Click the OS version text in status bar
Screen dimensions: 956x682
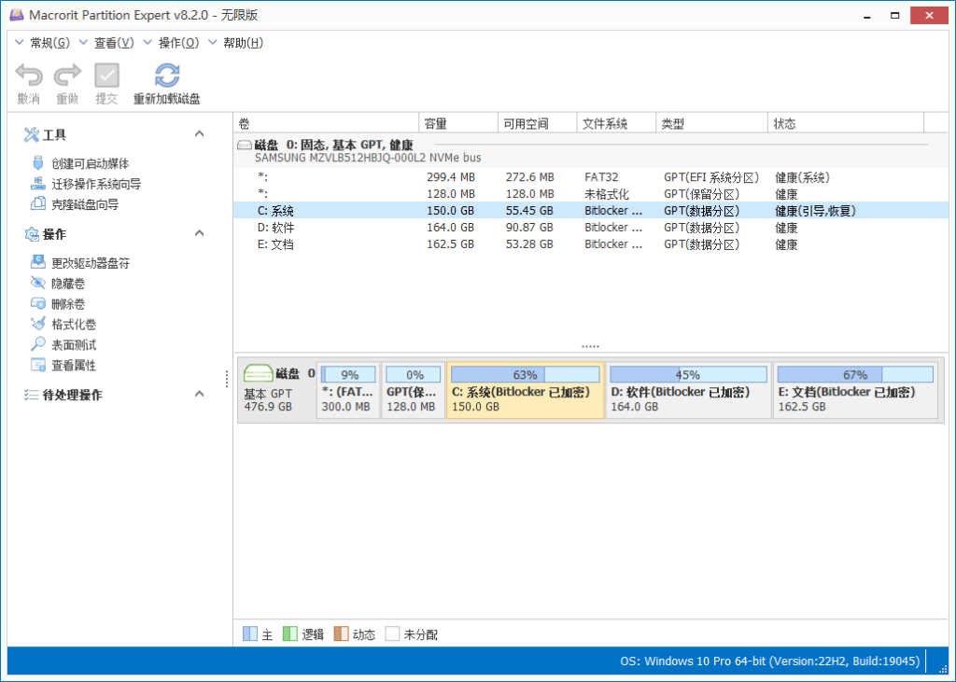pos(769,661)
